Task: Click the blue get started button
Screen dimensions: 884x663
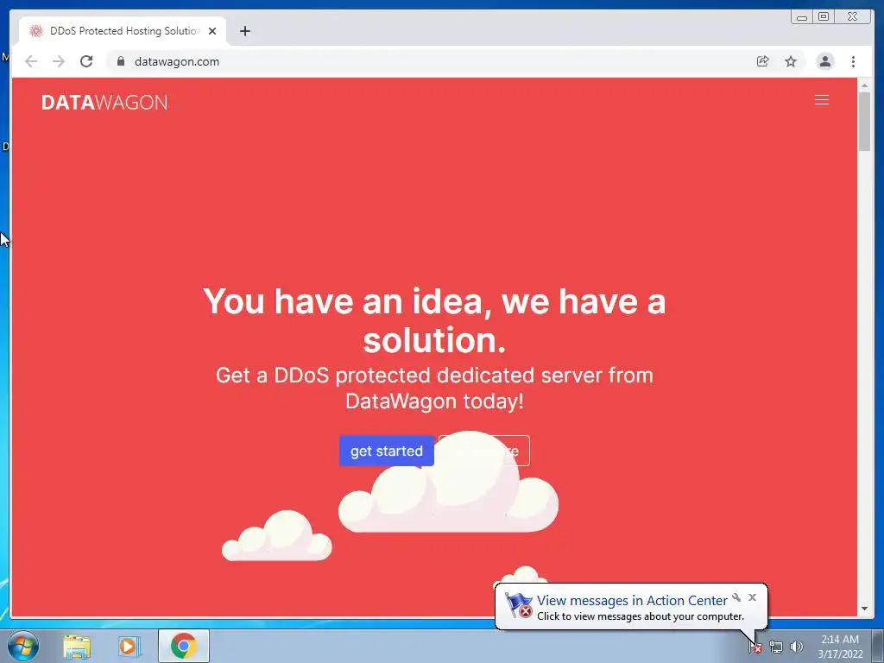Action: point(386,451)
